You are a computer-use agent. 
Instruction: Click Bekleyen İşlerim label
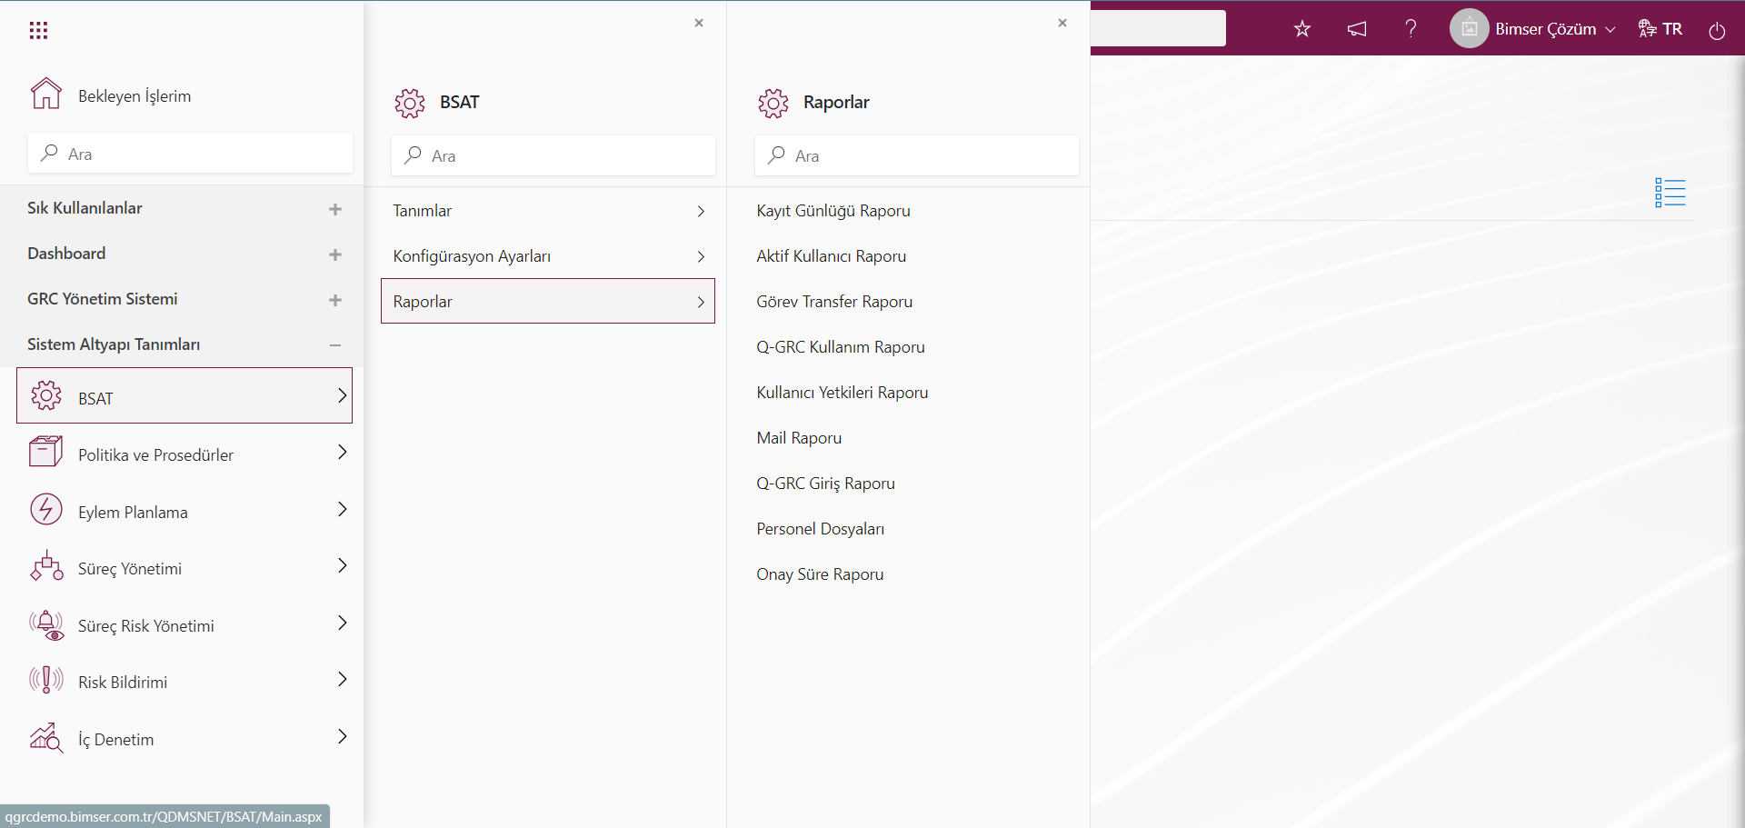135,95
